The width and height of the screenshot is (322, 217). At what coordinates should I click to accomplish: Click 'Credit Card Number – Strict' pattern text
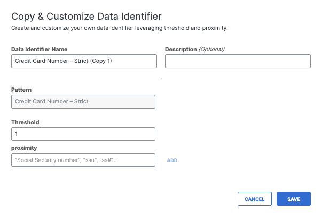pos(51,102)
